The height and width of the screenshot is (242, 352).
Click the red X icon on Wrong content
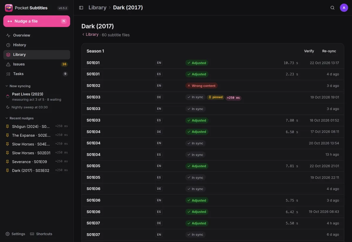coord(189,86)
